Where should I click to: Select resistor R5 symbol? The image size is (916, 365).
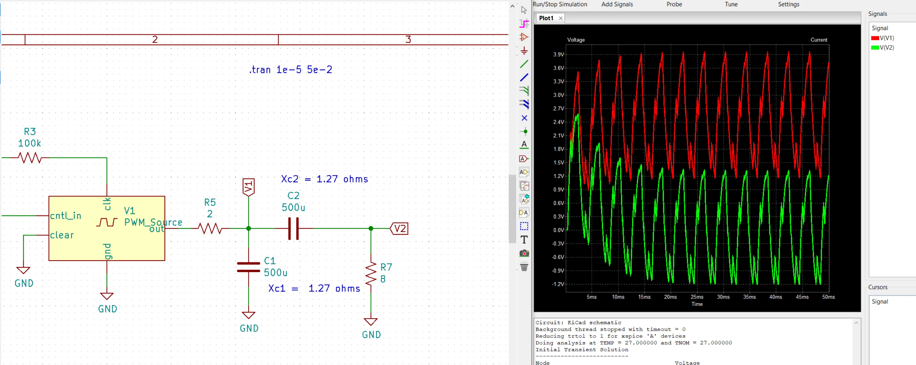click(210, 228)
